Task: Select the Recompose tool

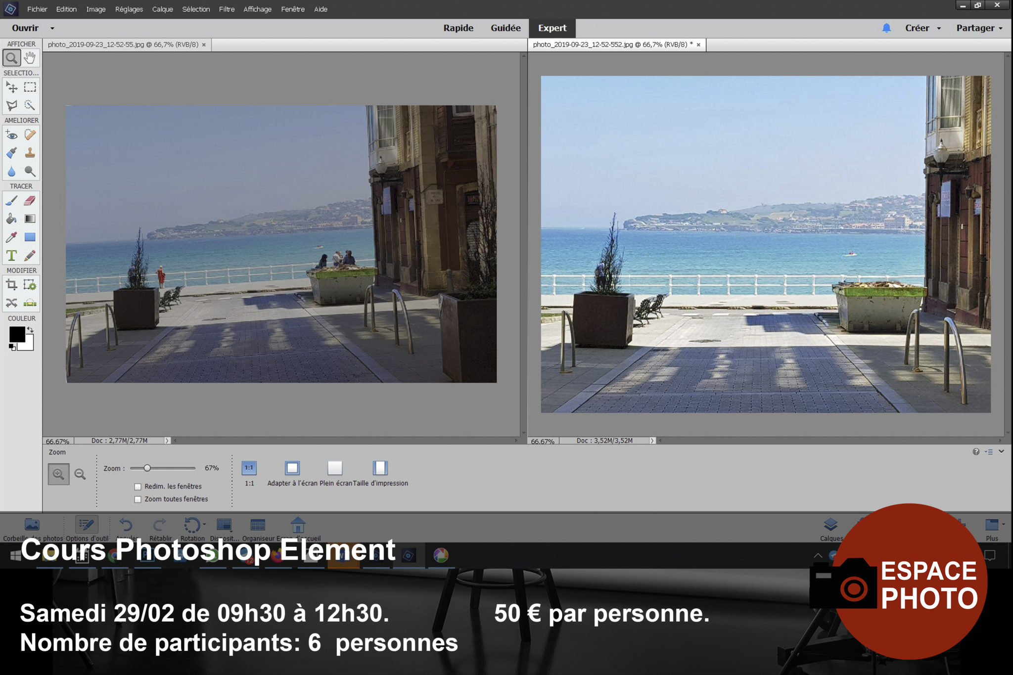Action: point(30,285)
